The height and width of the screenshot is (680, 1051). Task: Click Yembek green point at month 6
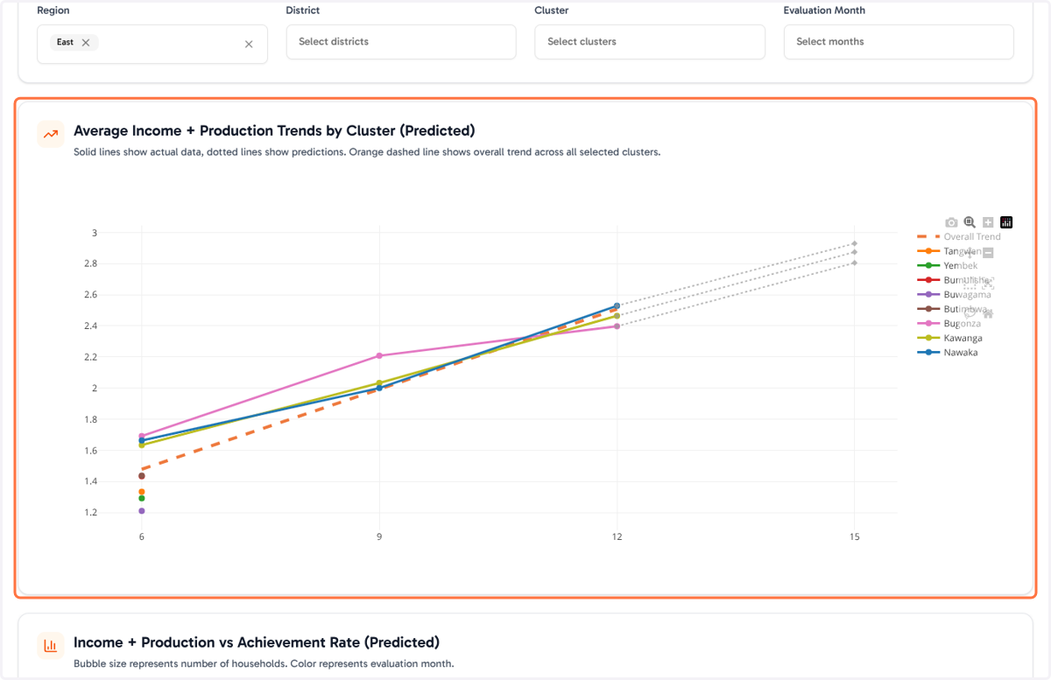point(142,499)
